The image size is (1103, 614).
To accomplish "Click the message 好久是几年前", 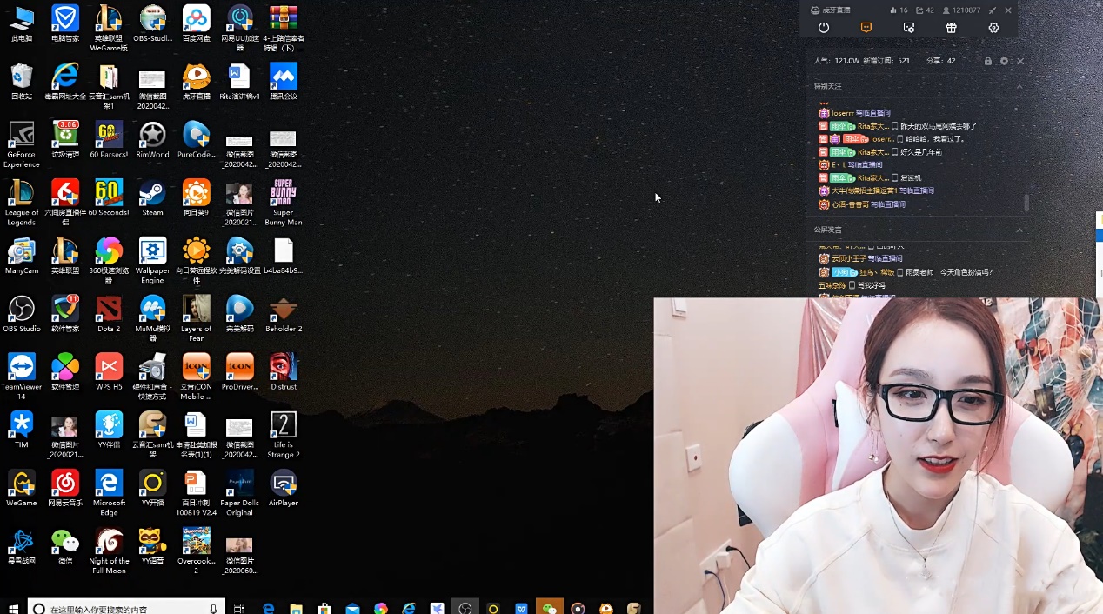I will [x=921, y=152].
